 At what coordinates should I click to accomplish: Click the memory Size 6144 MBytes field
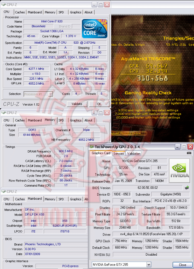point(32,135)
